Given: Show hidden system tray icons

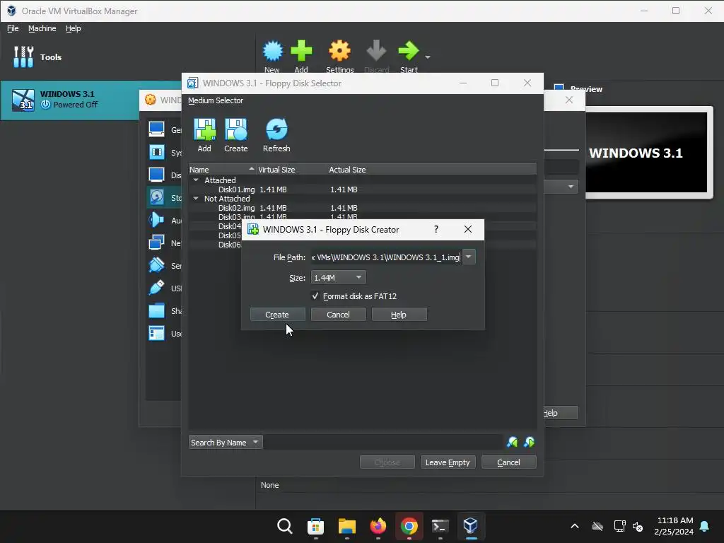Looking at the screenshot, I should pos(575,526).
